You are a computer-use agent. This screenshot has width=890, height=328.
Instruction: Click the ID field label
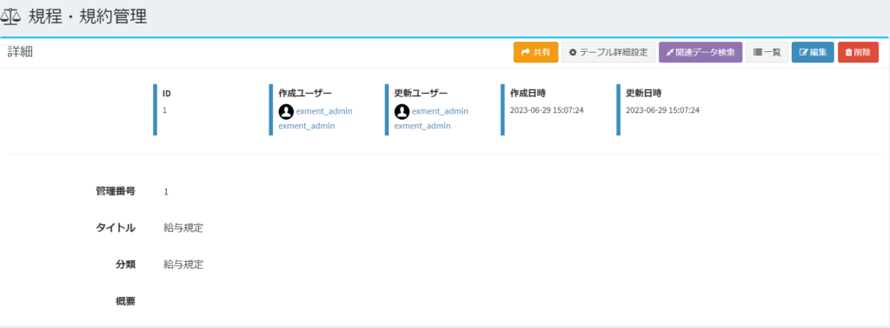point(167,94)
